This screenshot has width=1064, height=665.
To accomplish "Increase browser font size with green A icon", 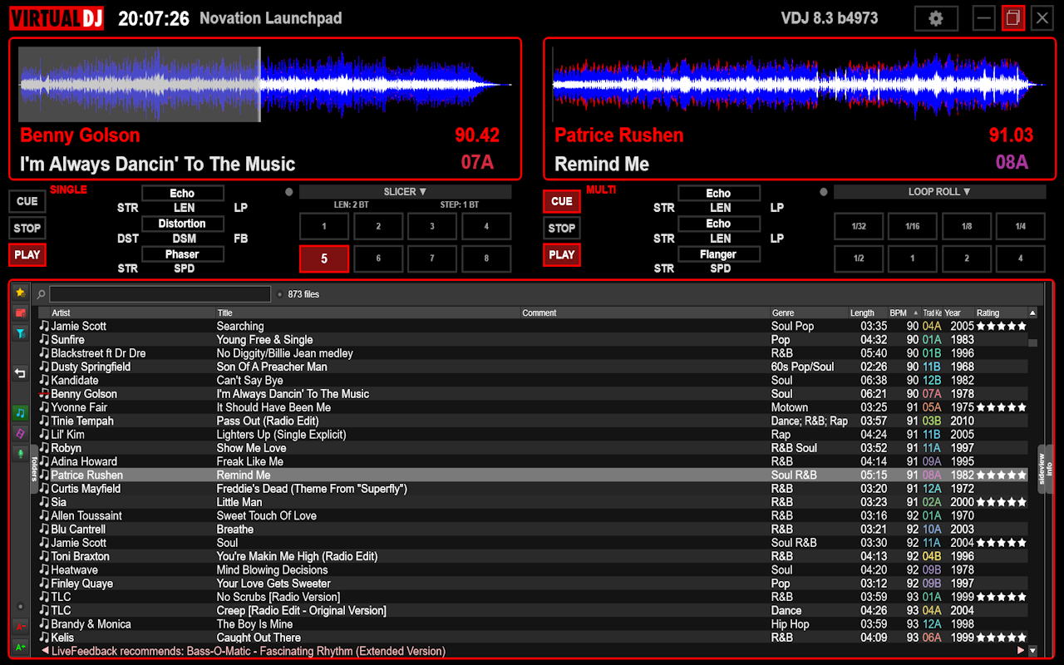I will pos(21,646).
